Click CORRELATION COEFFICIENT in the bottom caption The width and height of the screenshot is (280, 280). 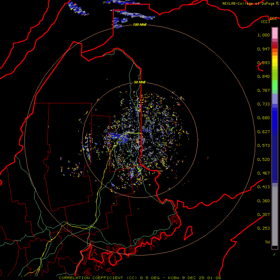[91, 278]
